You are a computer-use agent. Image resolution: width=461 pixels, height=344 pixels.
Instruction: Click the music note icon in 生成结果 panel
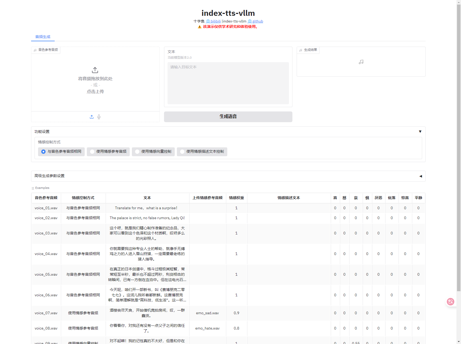361,62
